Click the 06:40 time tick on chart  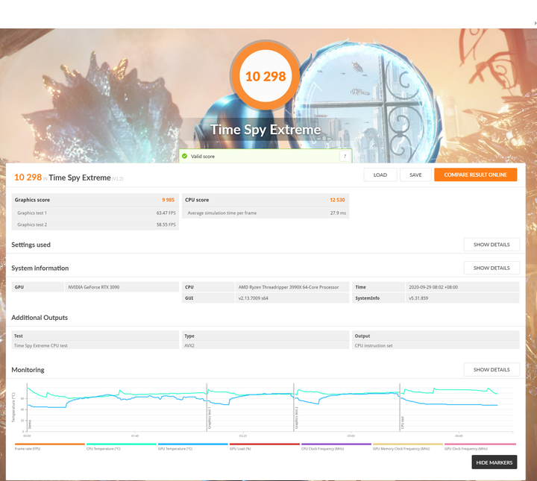(459, 436)
